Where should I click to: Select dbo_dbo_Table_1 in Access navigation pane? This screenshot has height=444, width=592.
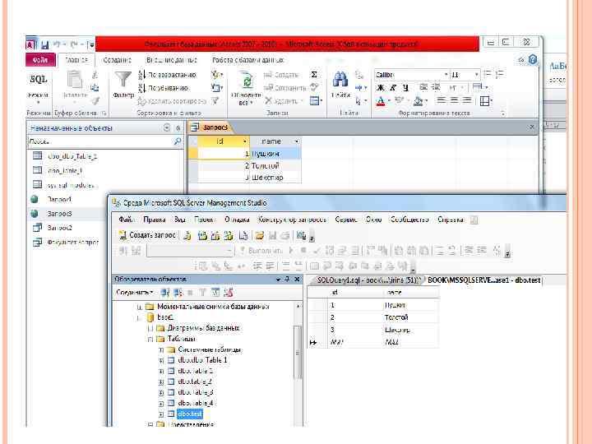[x=72, y=156]
